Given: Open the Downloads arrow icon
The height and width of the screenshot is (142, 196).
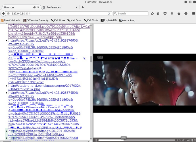Looking at the screenshot, I should pos(172,14).
